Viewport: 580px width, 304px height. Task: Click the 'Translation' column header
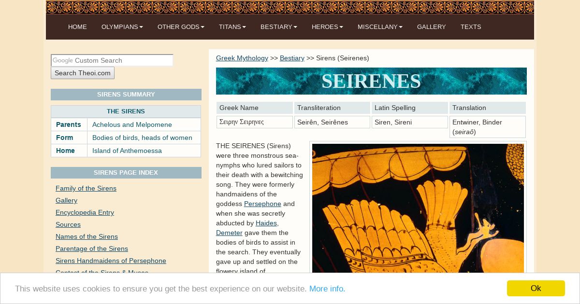pos(488,108)
